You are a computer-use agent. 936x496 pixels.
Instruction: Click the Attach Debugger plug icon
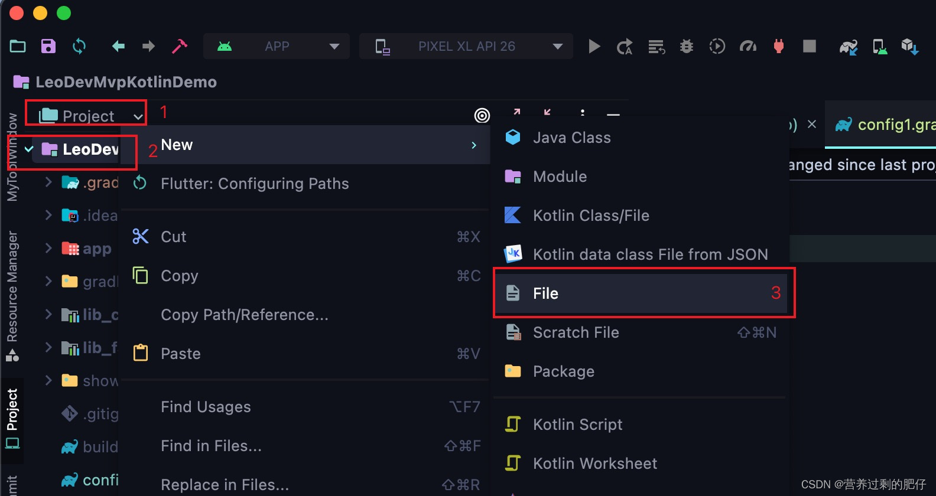pyautogui.click(x=779, y=46)
